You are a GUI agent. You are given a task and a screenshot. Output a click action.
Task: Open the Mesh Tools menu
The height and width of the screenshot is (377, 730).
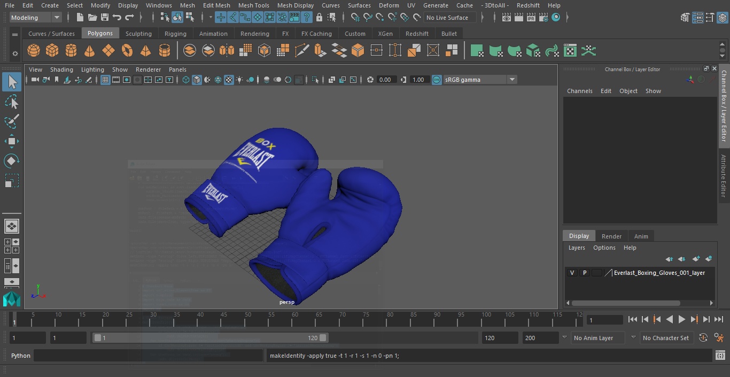(253, 5)
